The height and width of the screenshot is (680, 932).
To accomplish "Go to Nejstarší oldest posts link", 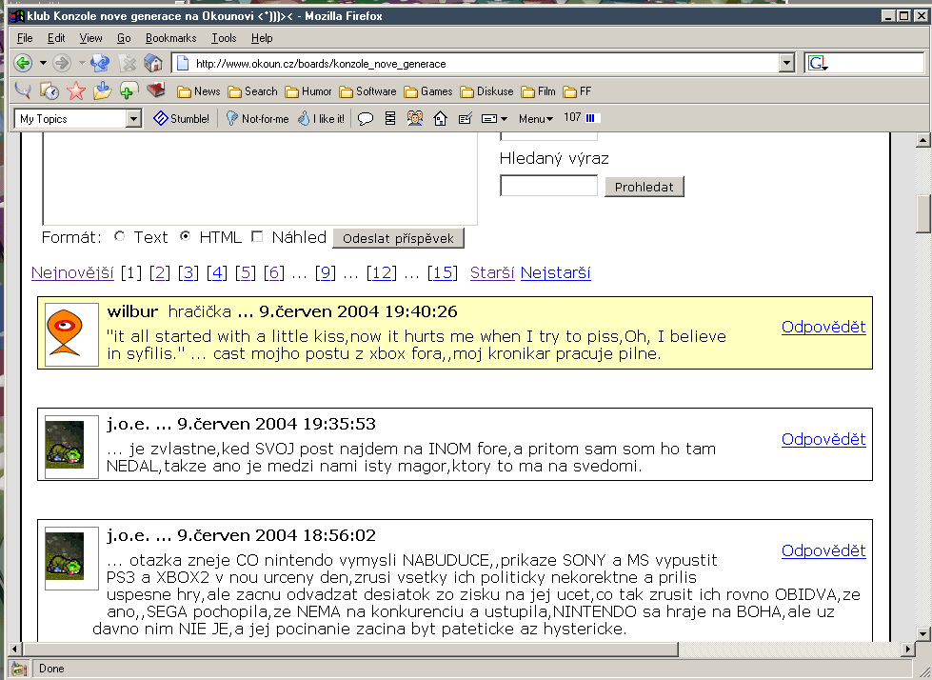I will [x=556, y=272].
